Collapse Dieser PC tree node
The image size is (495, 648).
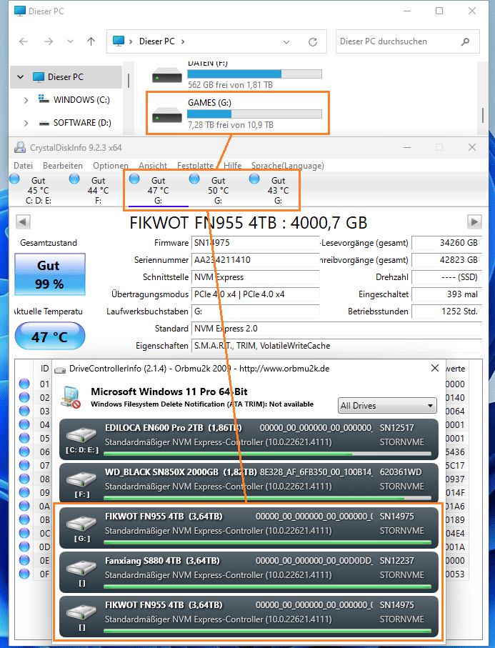20,77
